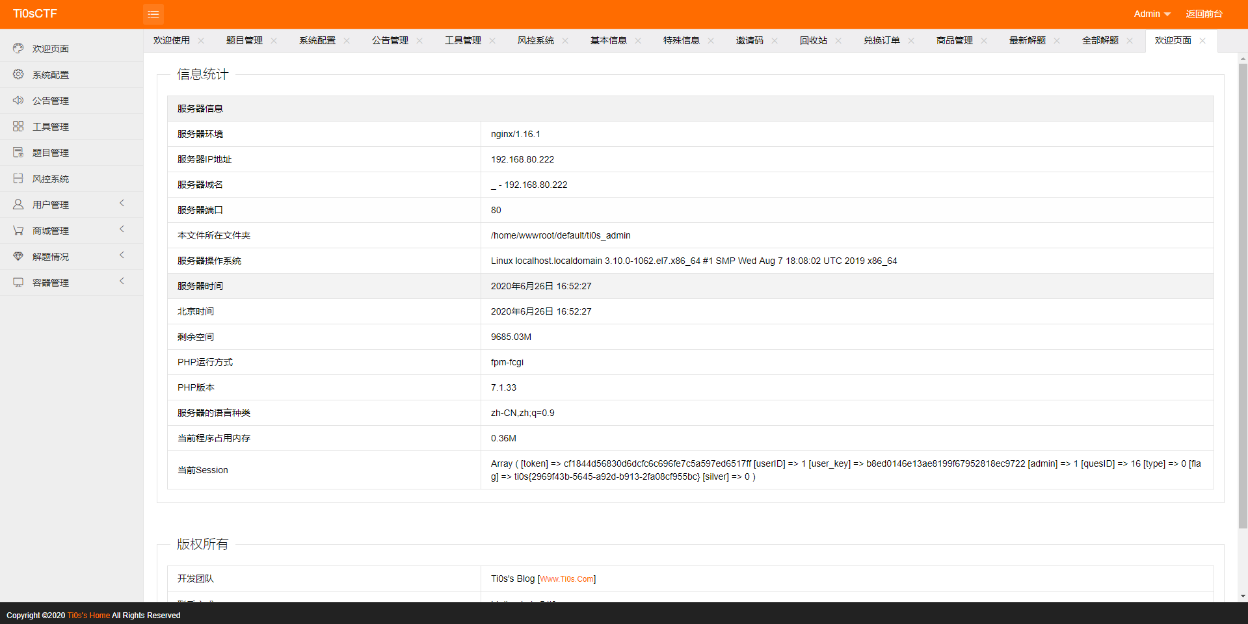Click the Ti0s's Home footer link
This screenshot has width=1248, height=624.
88,615
